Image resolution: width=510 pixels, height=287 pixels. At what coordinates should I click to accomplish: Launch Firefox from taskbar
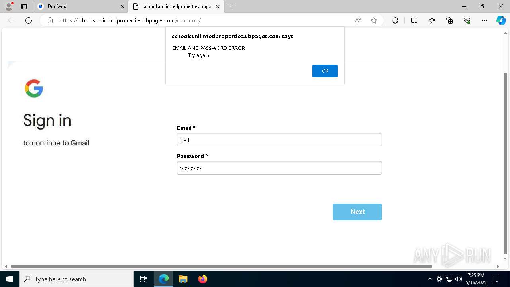click(x=202, y=279)
